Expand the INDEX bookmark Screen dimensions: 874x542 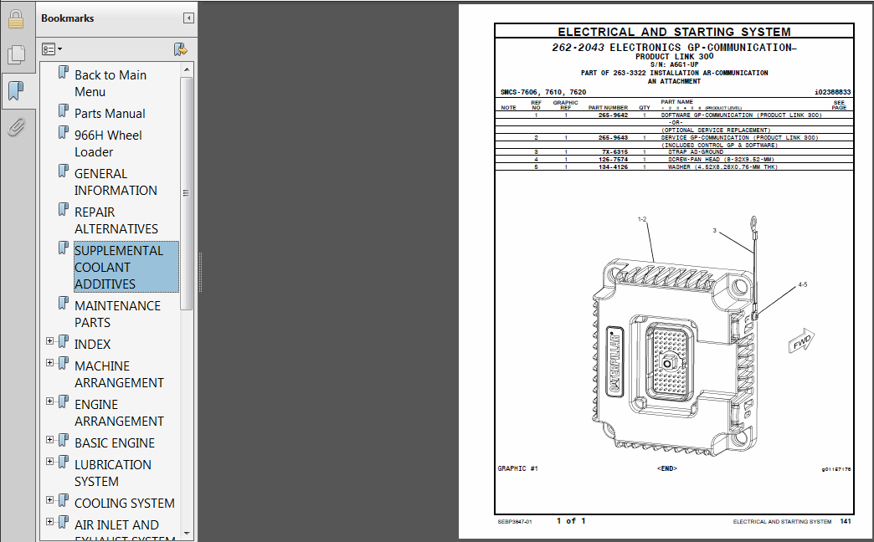point(49,340)
